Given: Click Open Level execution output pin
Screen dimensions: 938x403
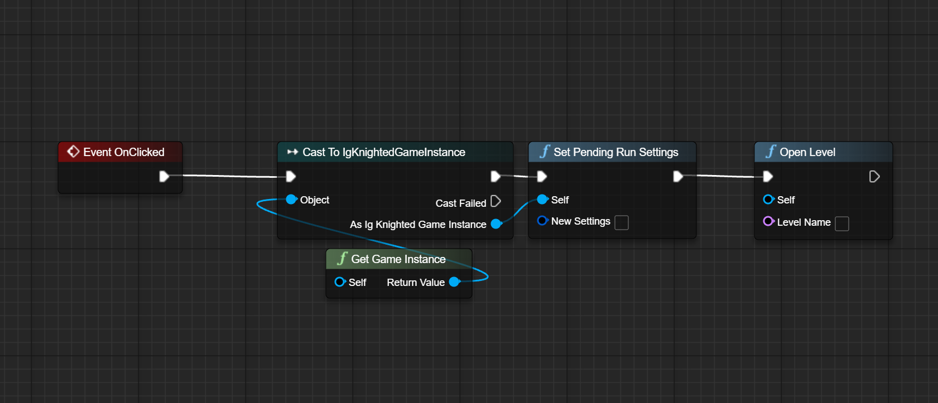Looking at the screenshot, I should tap(874, 177).
